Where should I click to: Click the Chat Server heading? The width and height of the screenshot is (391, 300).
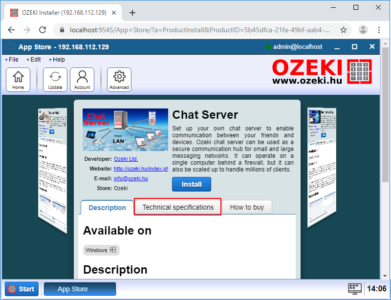coord(205,115)
